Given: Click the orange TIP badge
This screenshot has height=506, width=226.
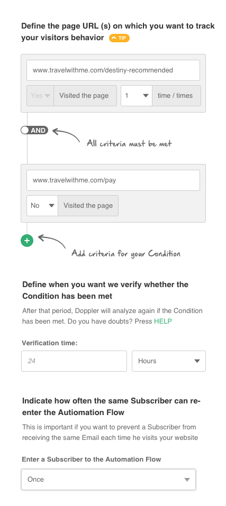Looking at the screenshot, I should pos(119,38).
